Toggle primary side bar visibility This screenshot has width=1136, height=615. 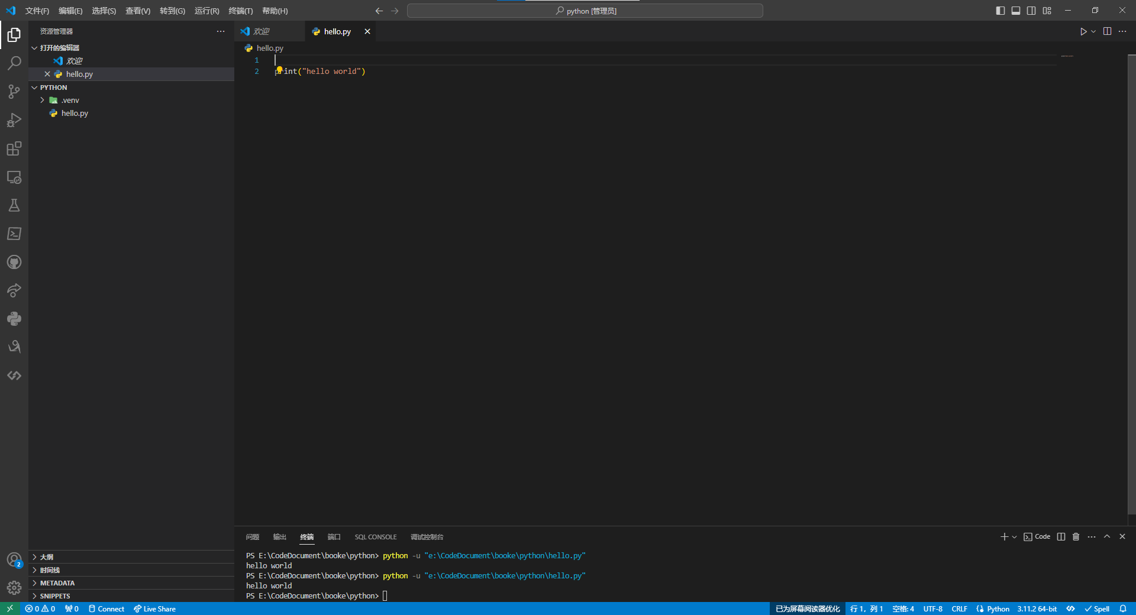click(1001, 11)
